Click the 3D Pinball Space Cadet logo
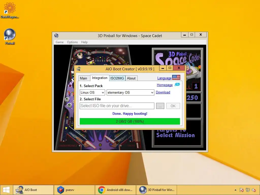 [x=178, y=58]
